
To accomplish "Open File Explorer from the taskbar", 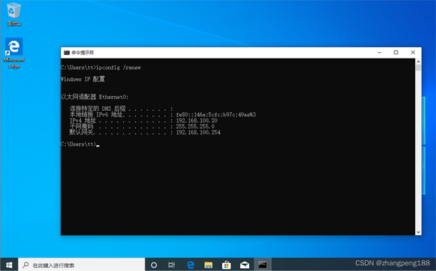I will click(208, 265).
